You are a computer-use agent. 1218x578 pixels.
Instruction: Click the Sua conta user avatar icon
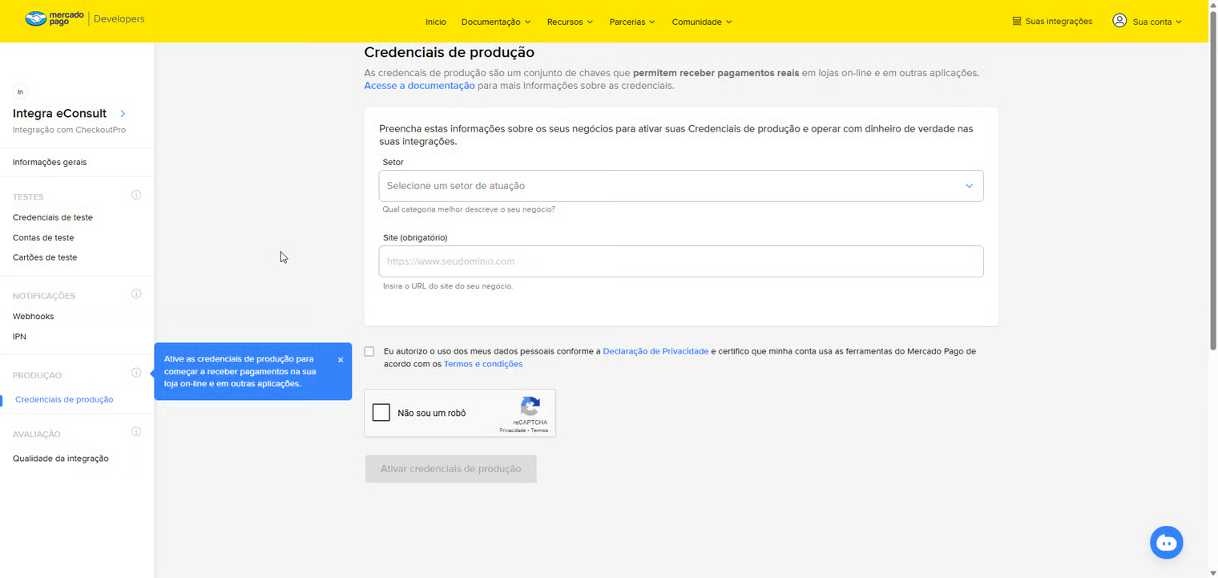1119,21
